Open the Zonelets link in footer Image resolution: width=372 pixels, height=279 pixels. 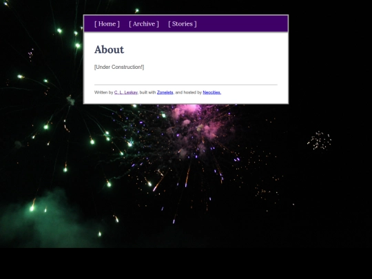(165, 92)
